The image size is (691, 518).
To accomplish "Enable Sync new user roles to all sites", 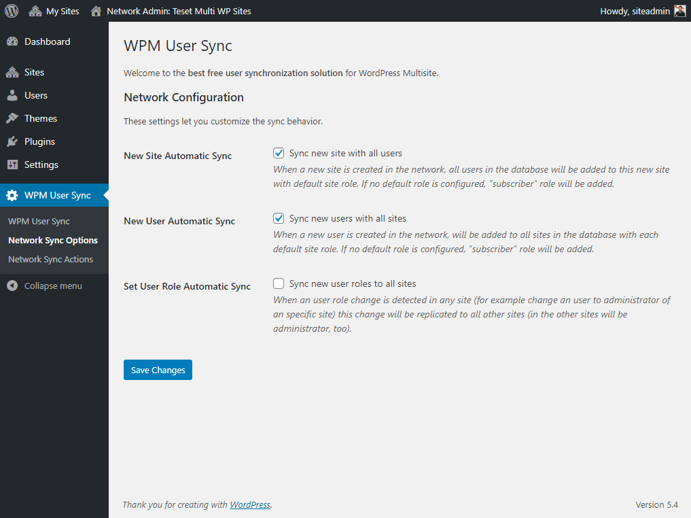I will pyautogui.click(x=279, y=283).
